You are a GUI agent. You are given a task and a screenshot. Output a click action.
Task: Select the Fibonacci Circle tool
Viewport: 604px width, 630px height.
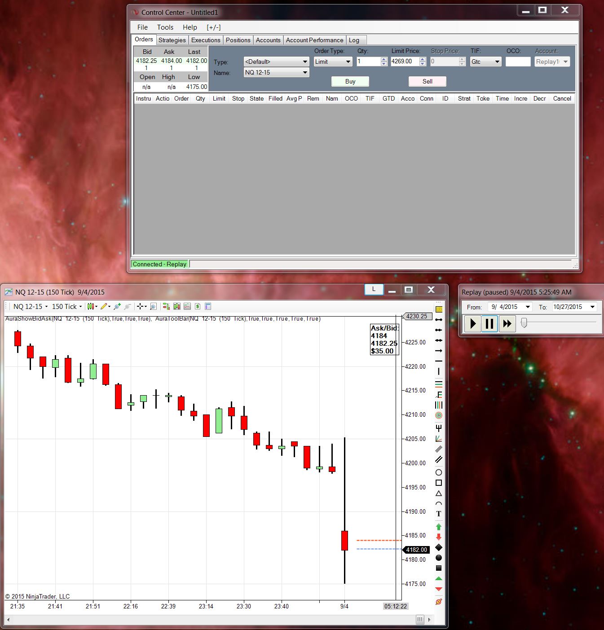[439, 415]
